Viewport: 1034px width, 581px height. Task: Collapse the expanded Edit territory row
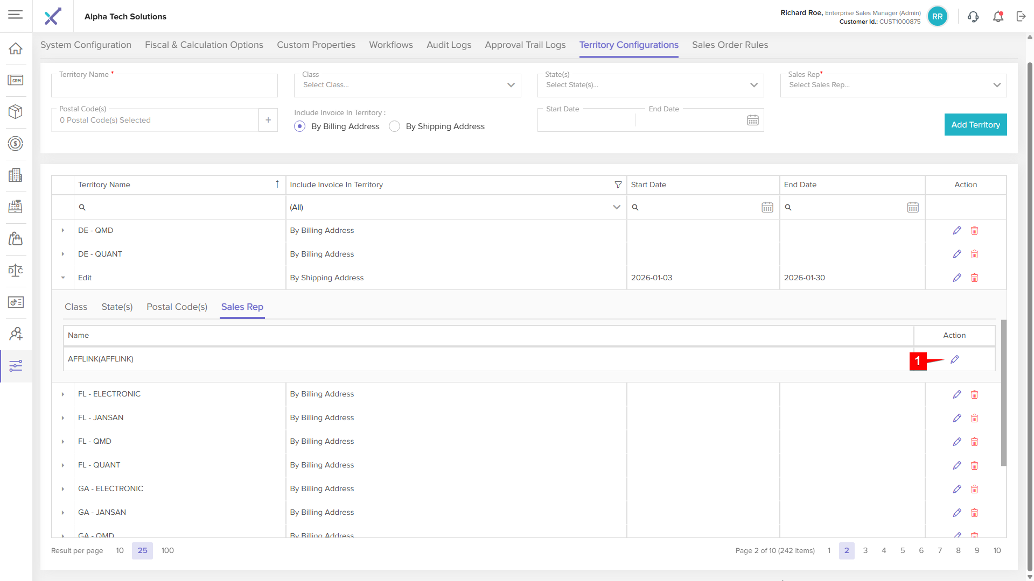pyautogui.click(x=63, y=278)
